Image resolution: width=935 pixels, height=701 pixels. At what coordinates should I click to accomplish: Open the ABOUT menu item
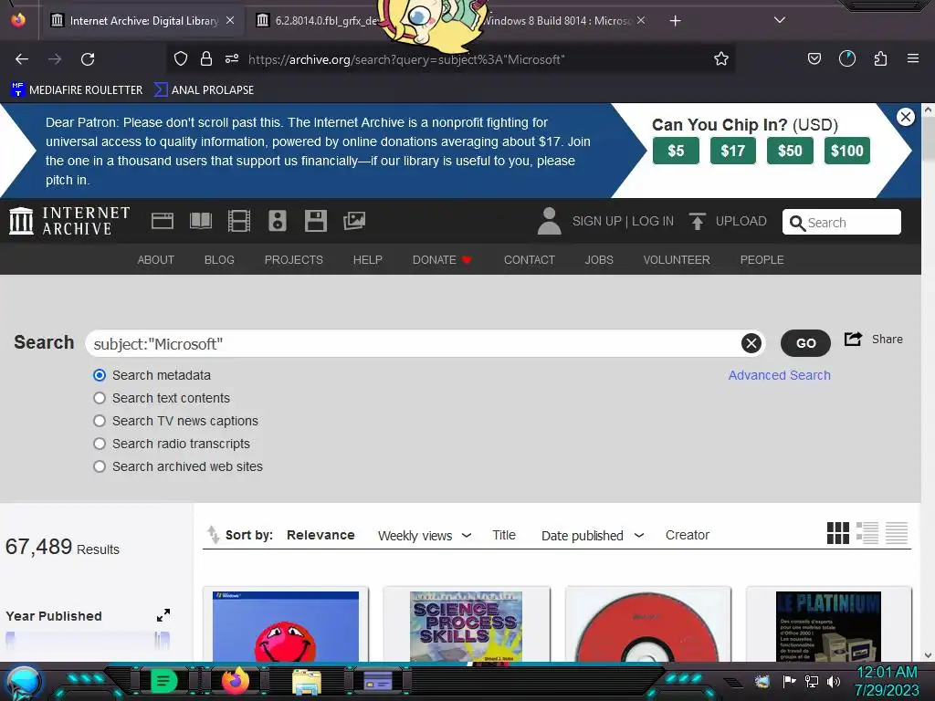click(155, 260)
